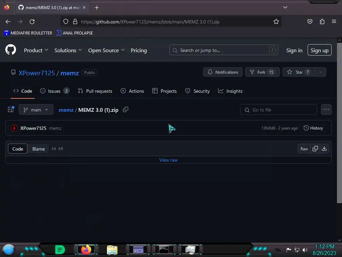Viewport: 342px width, 257px height.
Task: View site security padlock details
Action: point(75,22)
